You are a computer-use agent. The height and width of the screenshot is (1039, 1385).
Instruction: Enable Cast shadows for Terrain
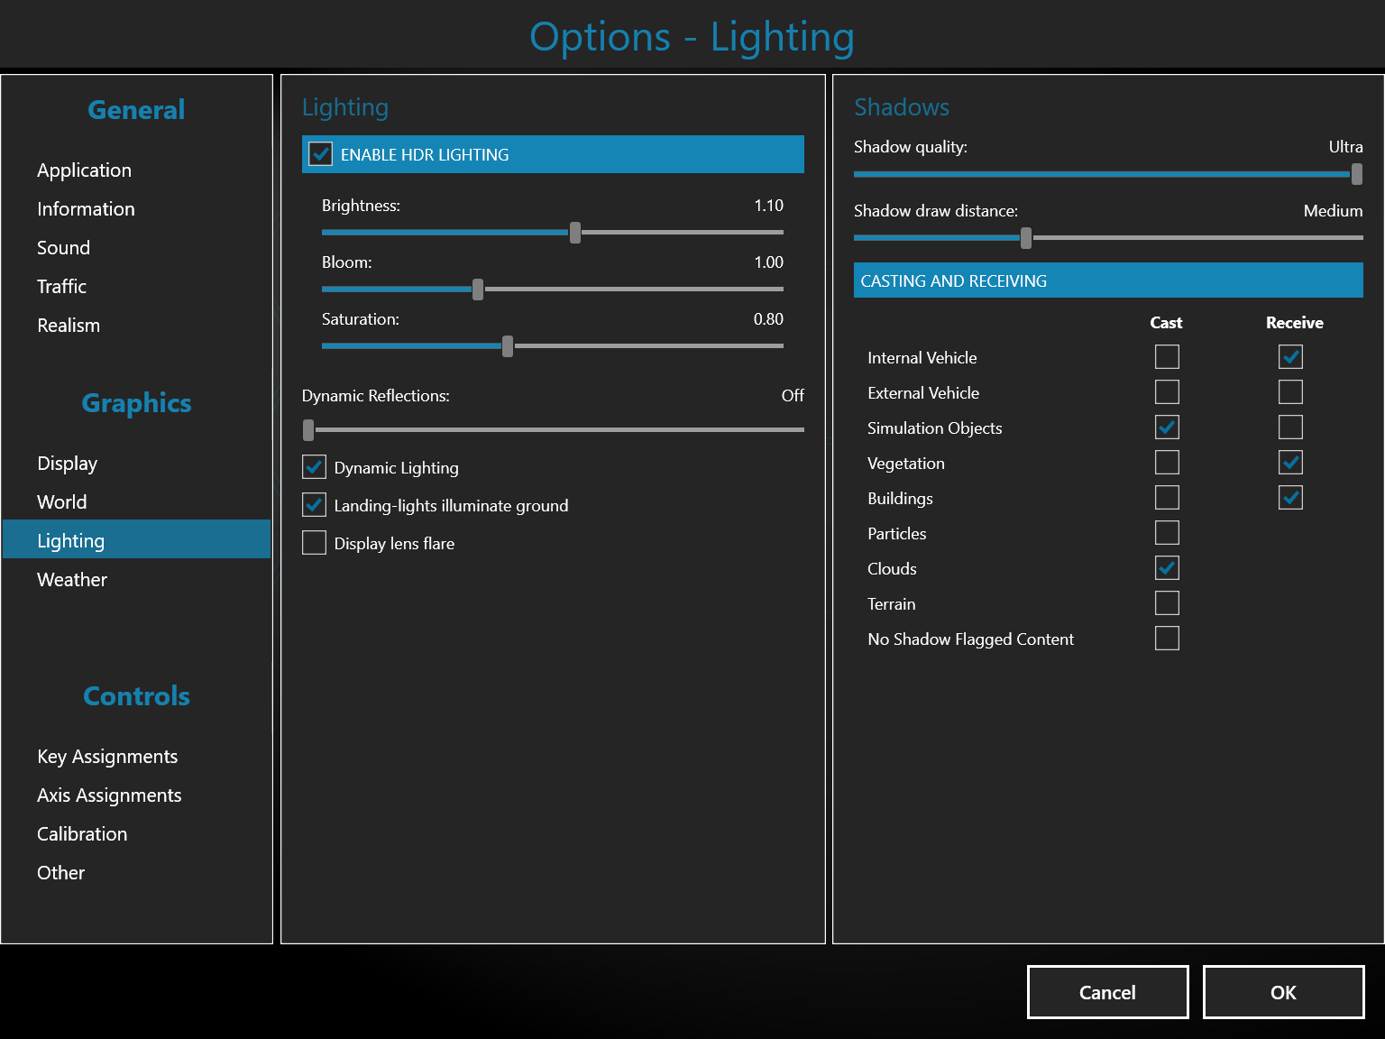click(1167, 603)
